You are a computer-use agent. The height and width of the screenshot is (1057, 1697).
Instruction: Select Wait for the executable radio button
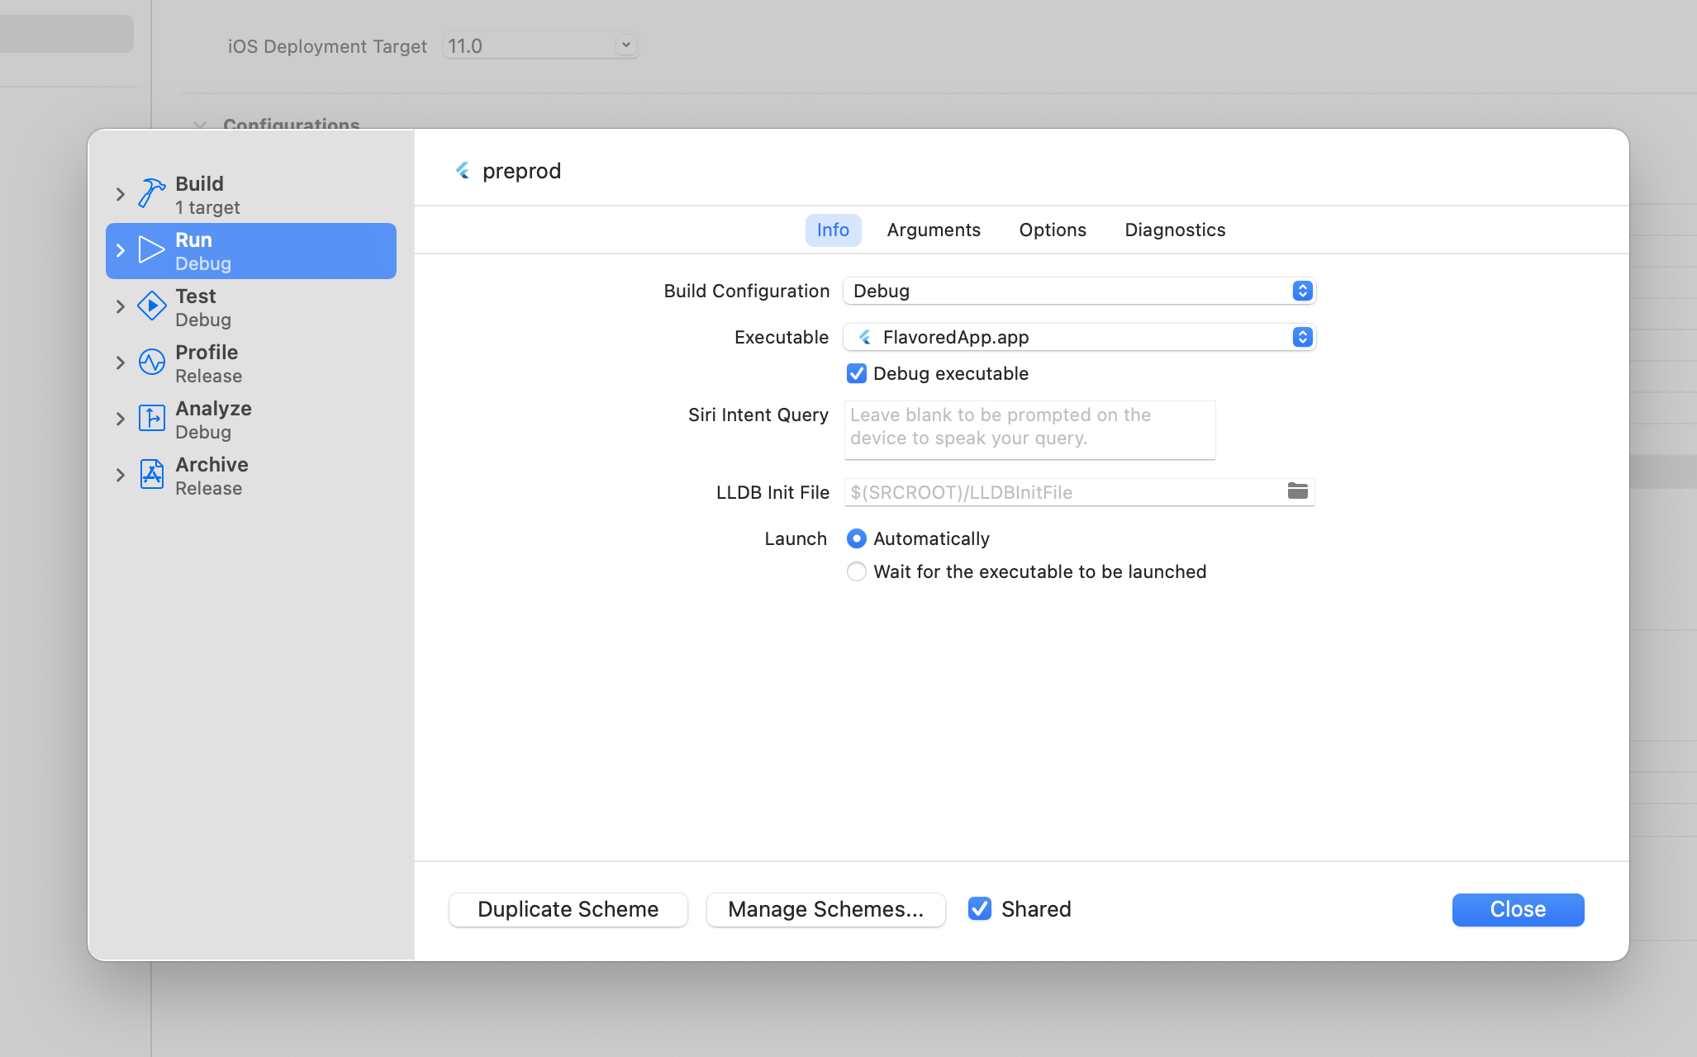857,571
